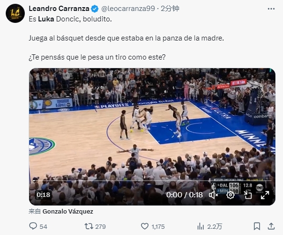The width and height of the screenshot is (283, 235).
Task: Expand video to fullscreen
Action: coord(265,195)
